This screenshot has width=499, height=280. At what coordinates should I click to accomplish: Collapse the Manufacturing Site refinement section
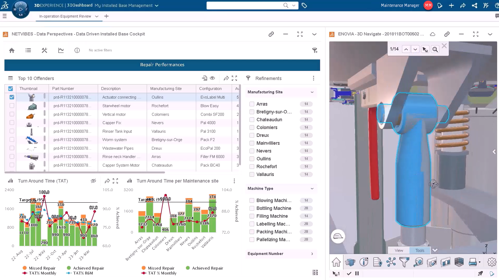[x=312, y=92]
